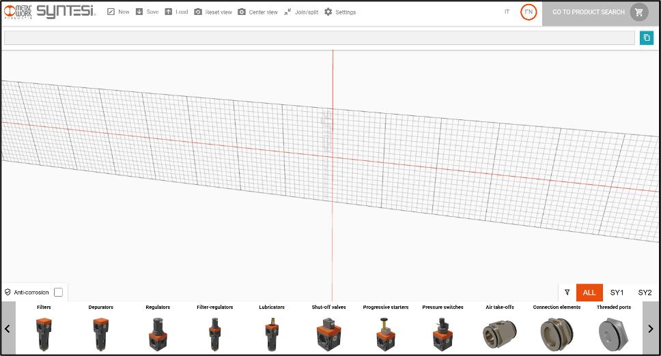The height and width of the screenshot is (356, 661).
Task: Select the EN language option
Action: tap(529, 12)
